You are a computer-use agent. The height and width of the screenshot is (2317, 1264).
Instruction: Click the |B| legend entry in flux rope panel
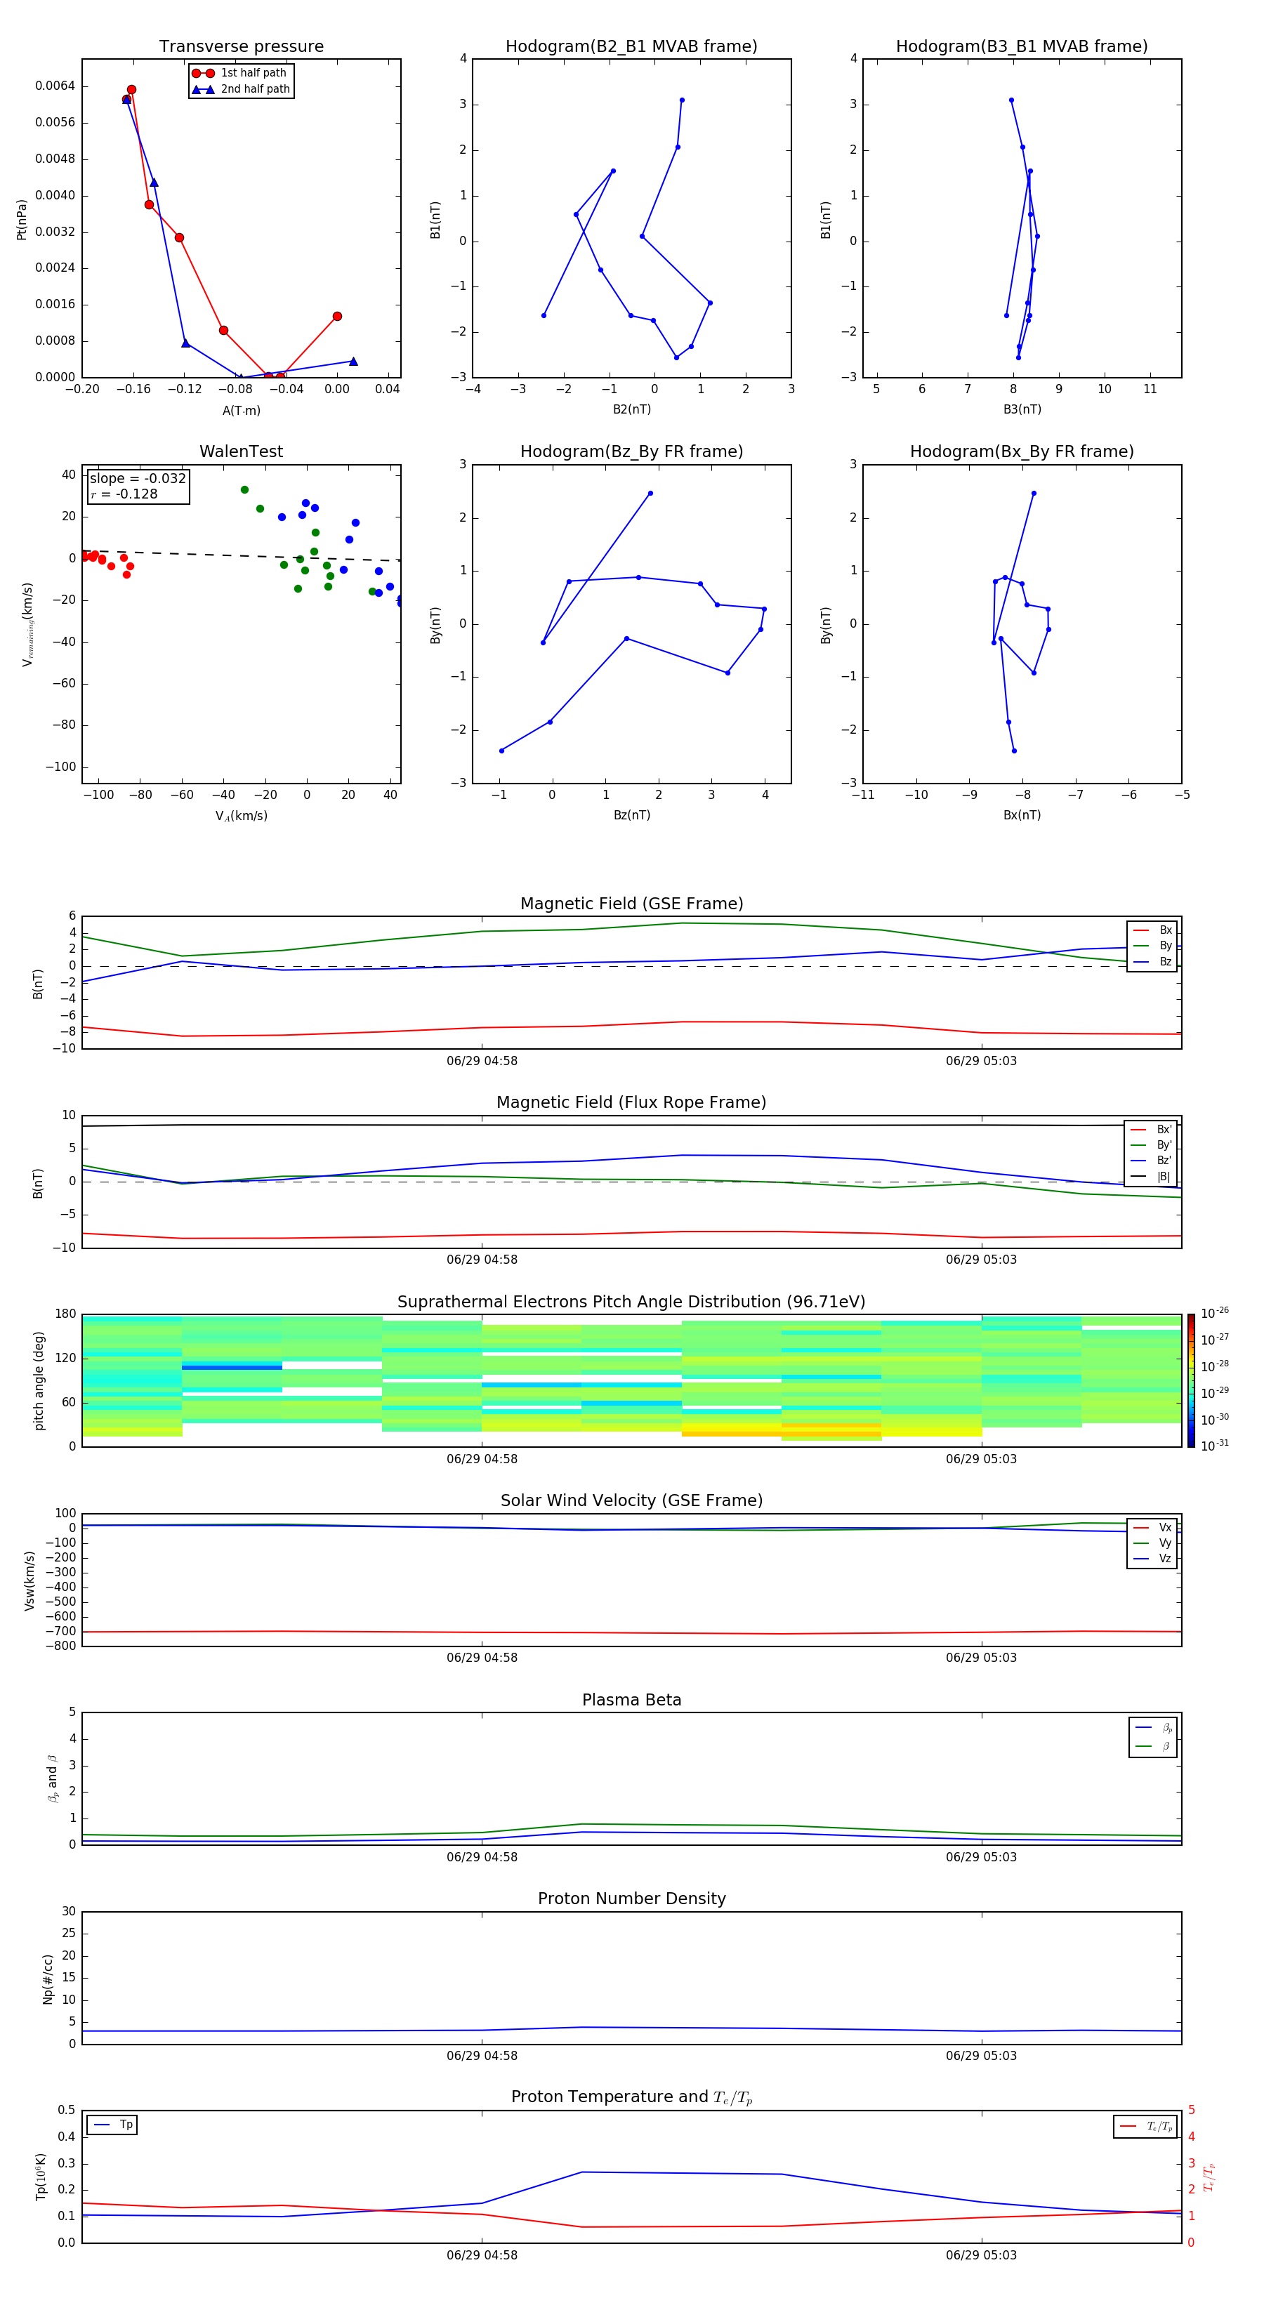(1152, 1177)
